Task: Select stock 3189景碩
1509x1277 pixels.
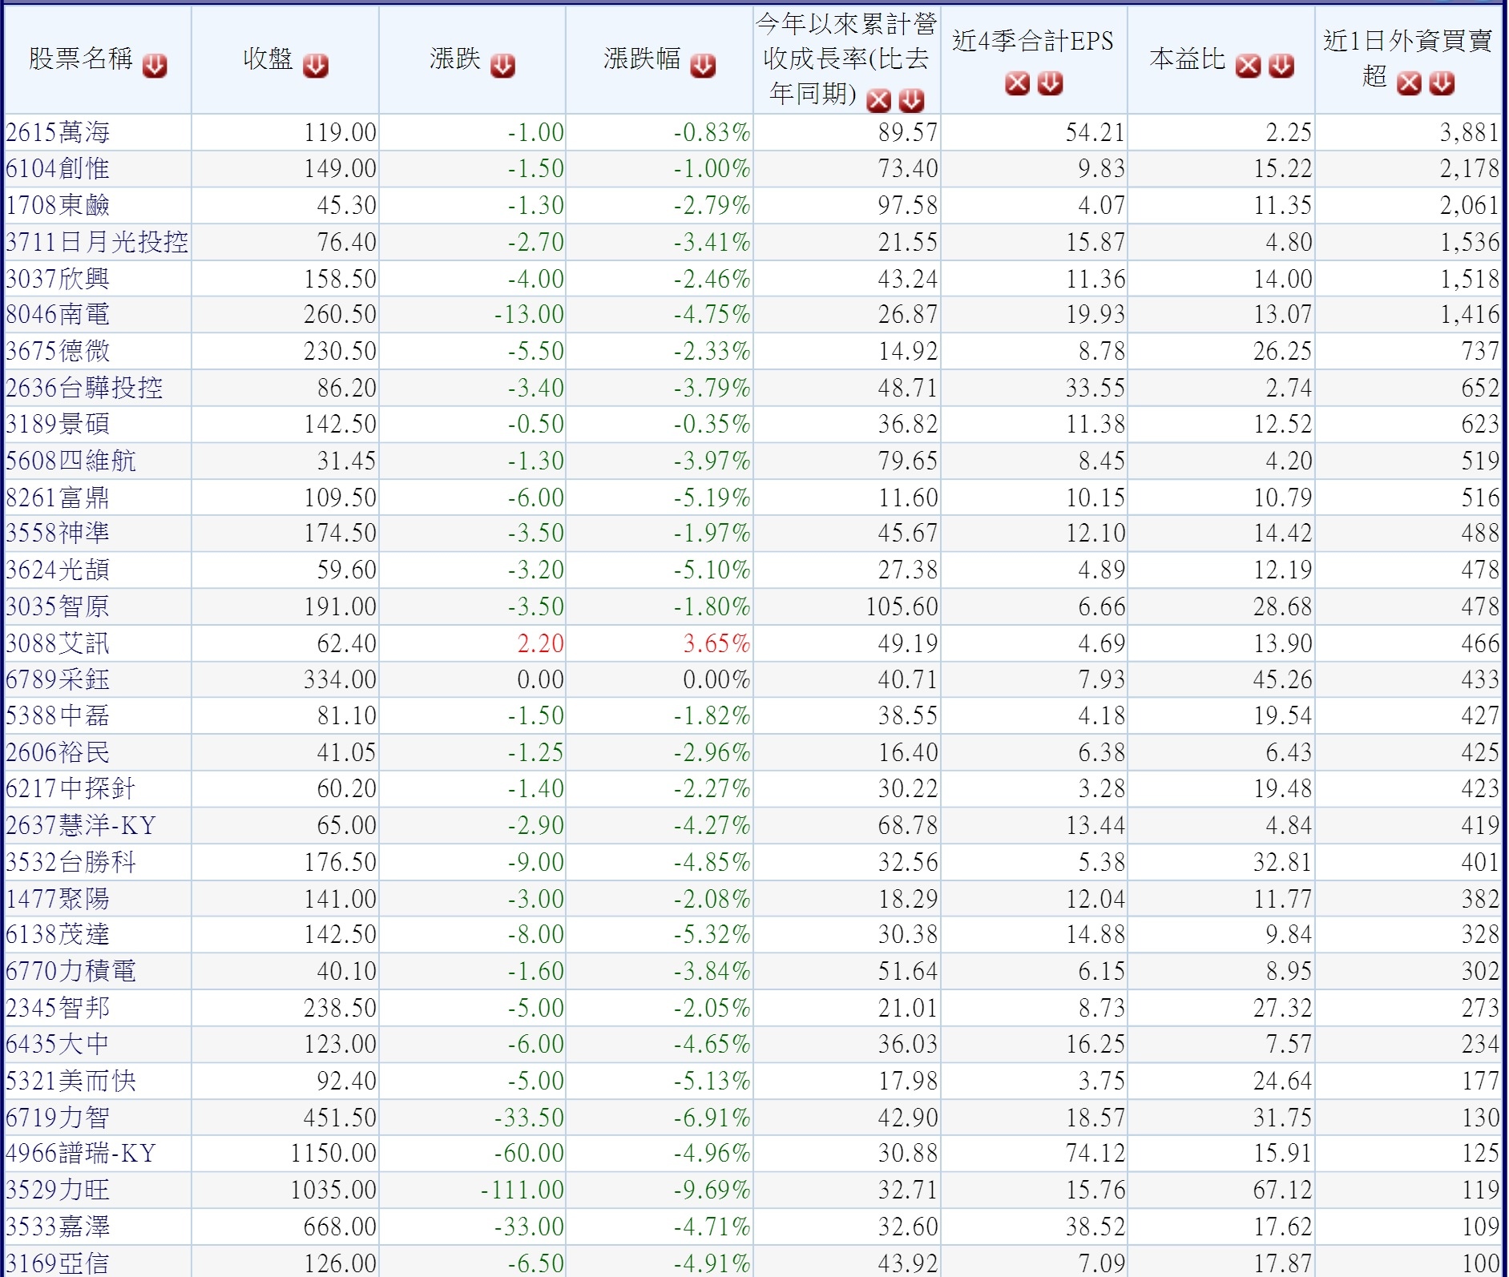Action: (x=58, y=424)
